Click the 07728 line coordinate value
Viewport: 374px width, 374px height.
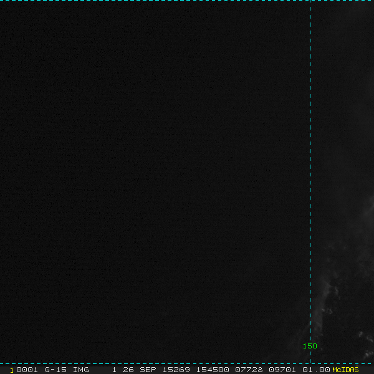247,370
